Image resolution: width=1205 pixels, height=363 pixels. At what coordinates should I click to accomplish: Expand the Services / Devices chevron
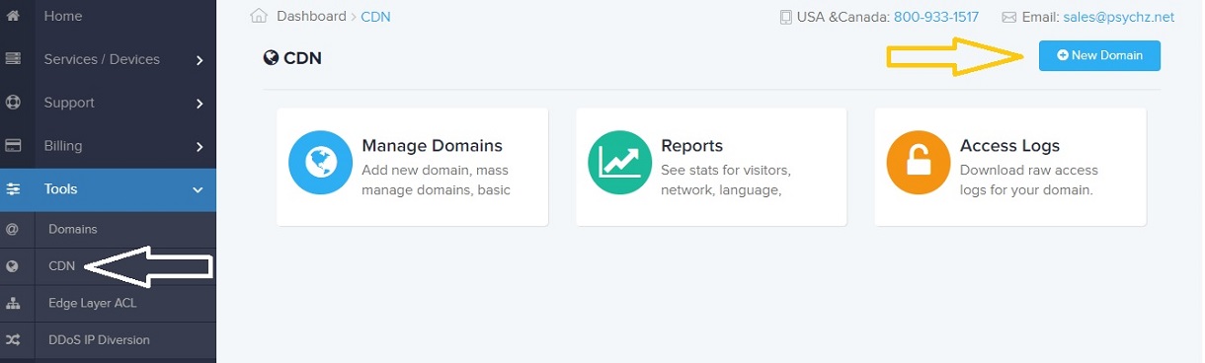click(200, 60)
